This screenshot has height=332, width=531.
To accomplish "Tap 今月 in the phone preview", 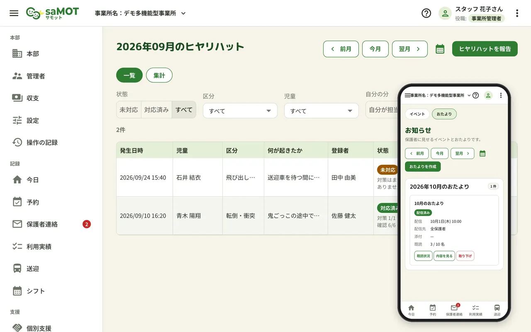I will (440, 154).
